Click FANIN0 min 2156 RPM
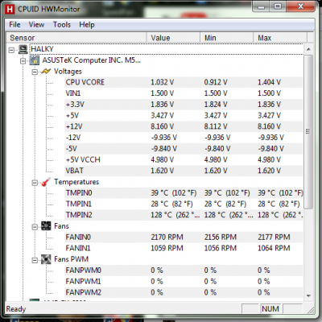 tap(220, 237)
